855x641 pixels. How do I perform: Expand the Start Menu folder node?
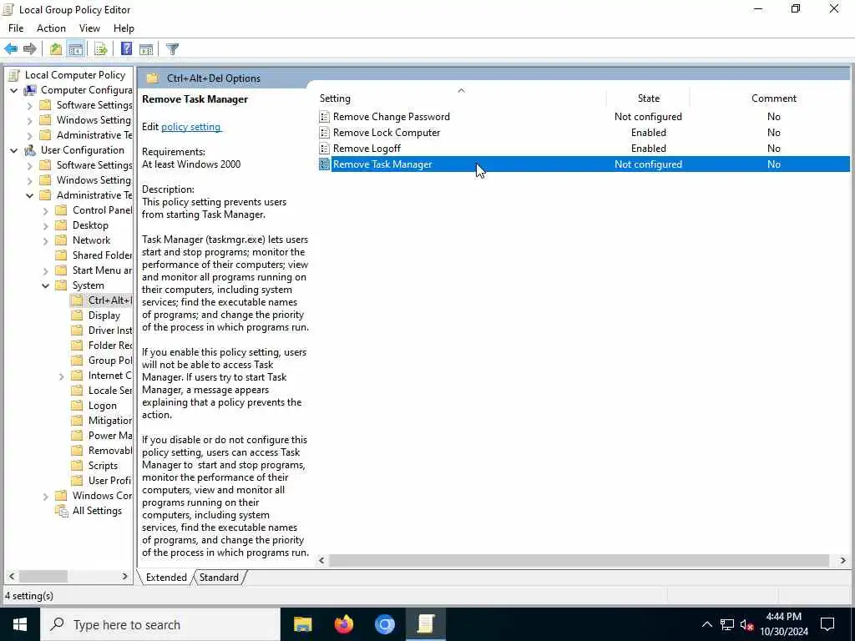46,271
